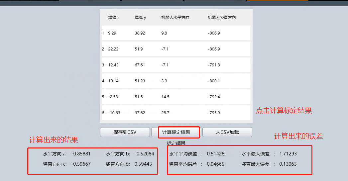The height and width of the screenshot is (181, 348).
Task: Click row 6 焊缝 y cell 37.62
Action: click(x=140, y=113)
